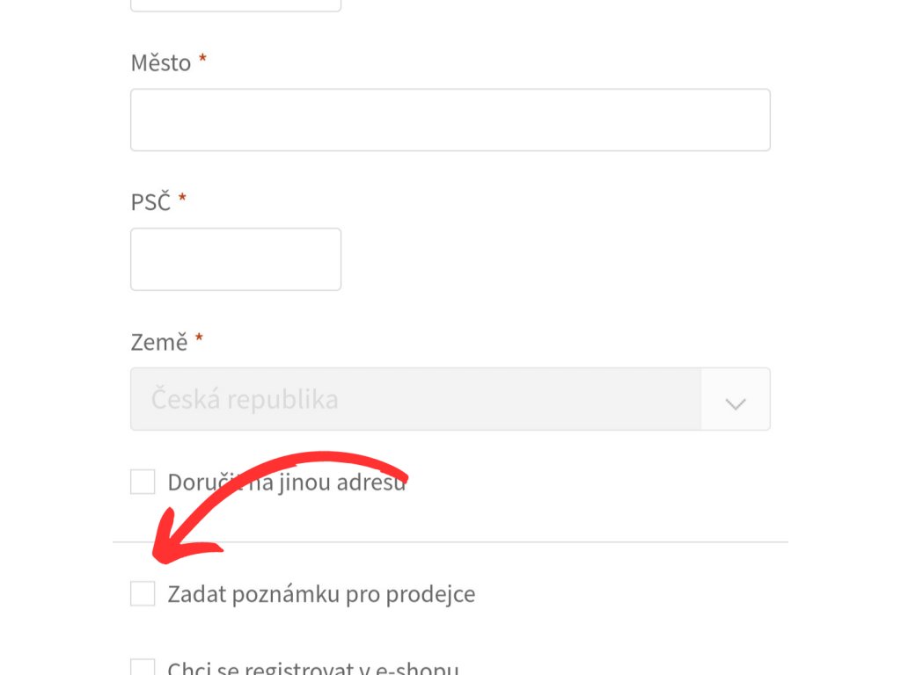Click the partially visible input above Město
This screenshot has width=901, height=675.
click(x=235, y=4)
